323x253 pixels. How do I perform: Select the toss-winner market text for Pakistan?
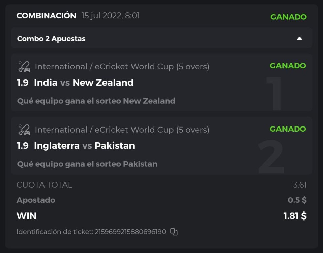pyautogui.click(x=87, y=164)
